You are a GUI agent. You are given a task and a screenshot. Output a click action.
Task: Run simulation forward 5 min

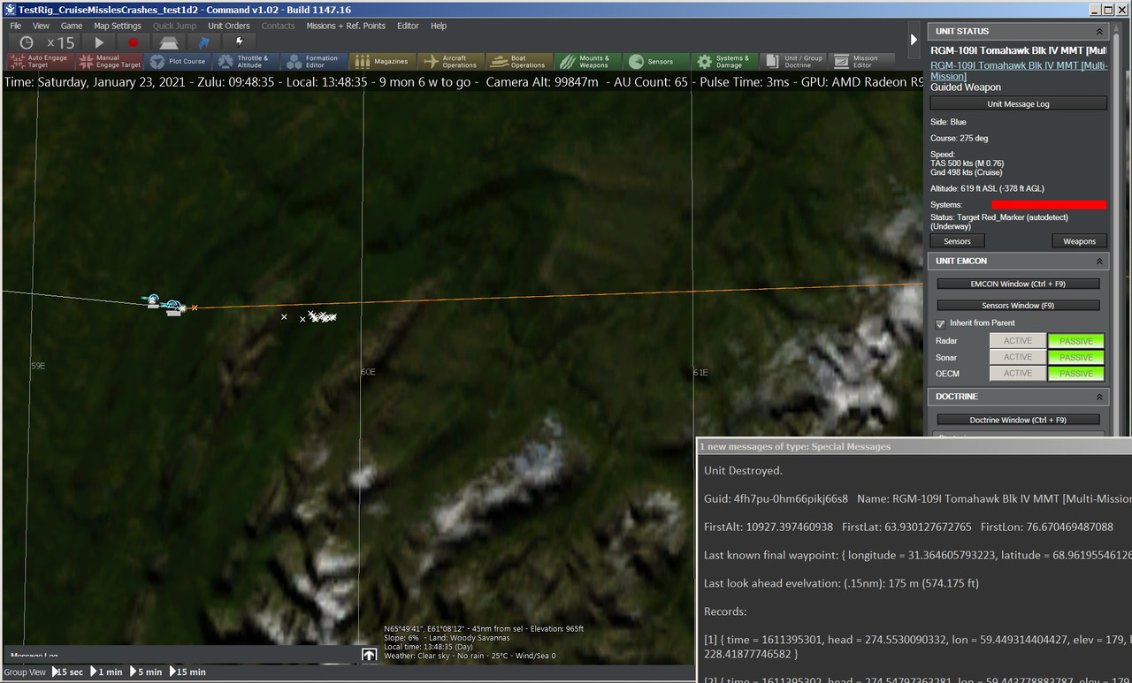click(x=145, y=672)
